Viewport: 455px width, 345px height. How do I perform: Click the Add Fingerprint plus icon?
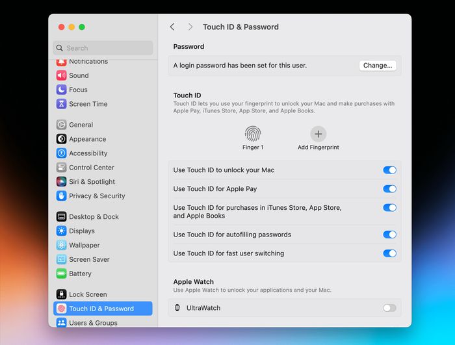(318, 134)
